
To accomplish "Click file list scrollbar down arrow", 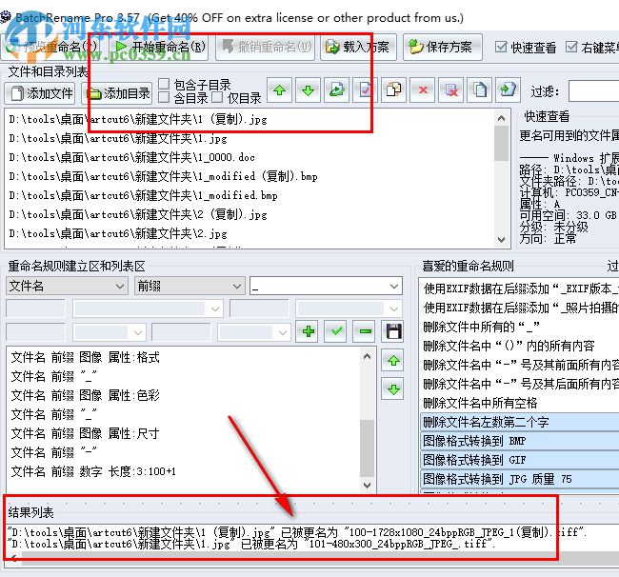I will point(501,240).
